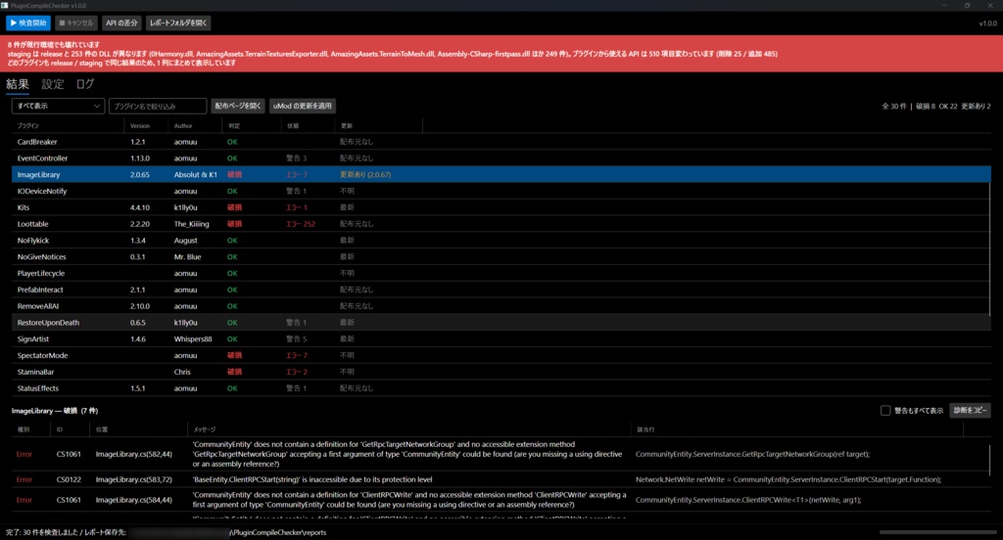Select the PrefabInteract plugin row

[501, 290]
